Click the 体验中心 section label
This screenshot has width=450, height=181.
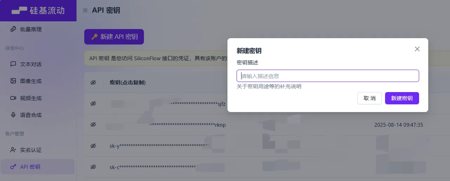tap(15, 48)
